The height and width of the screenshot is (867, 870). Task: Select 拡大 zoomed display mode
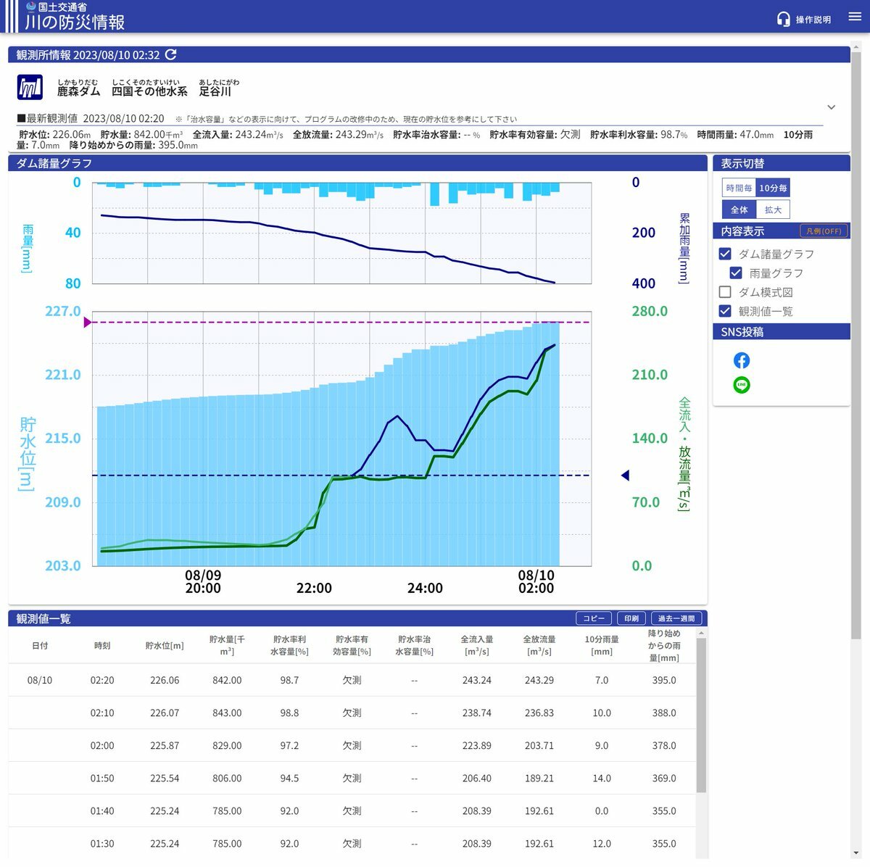773,210
